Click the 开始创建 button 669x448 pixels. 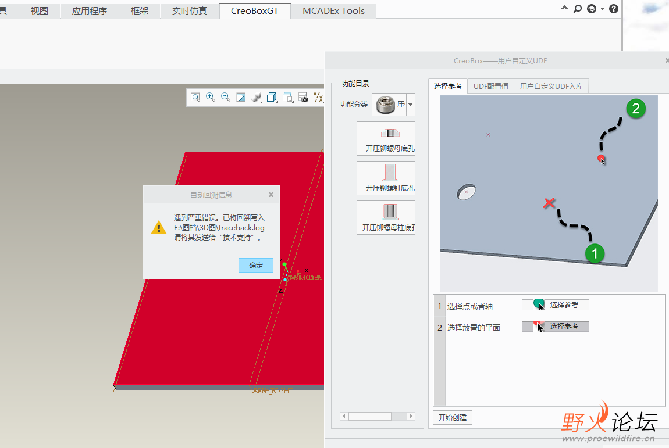pos(453,417)
